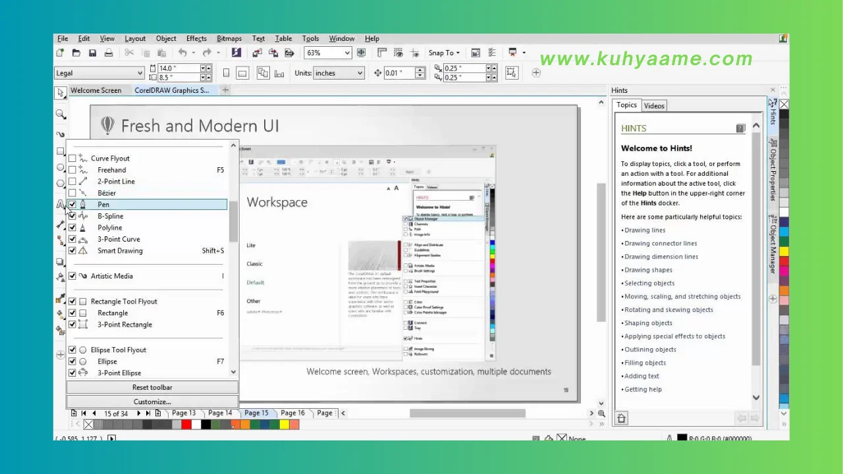The image size is (843, 474).
Task: Switch to the Videos tab in Hints
Action: tap(654, 106)
